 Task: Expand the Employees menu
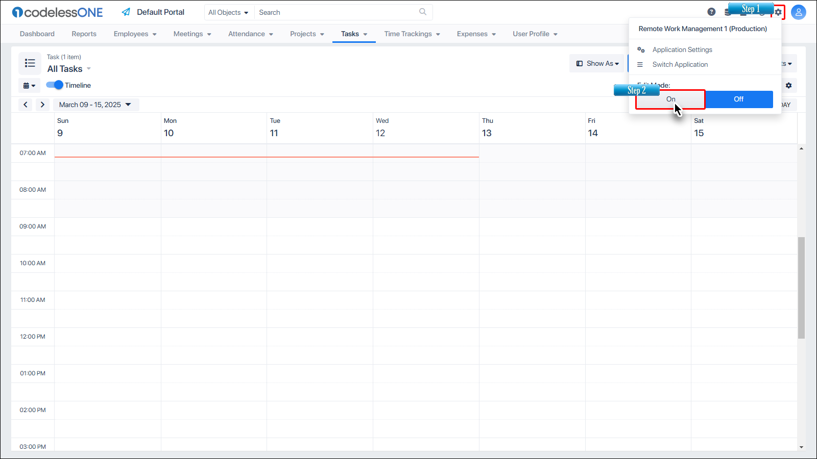[x=135, y=34]
